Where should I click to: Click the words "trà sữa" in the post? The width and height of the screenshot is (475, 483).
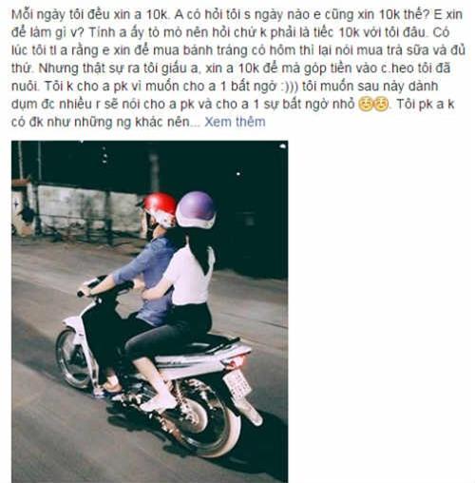(x=411, y=50)
